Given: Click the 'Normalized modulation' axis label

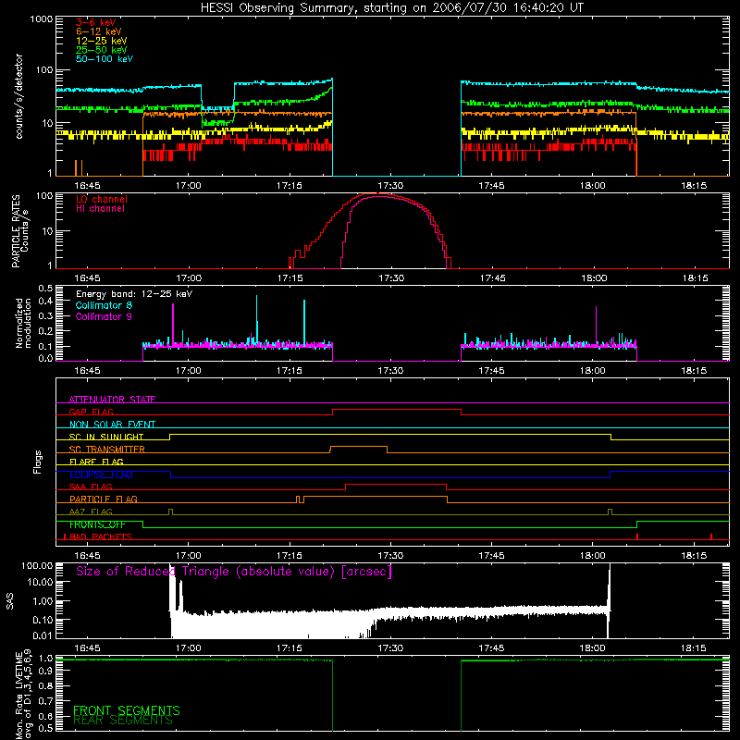Looking at the screenshot, I should click(x=23, y=323).
